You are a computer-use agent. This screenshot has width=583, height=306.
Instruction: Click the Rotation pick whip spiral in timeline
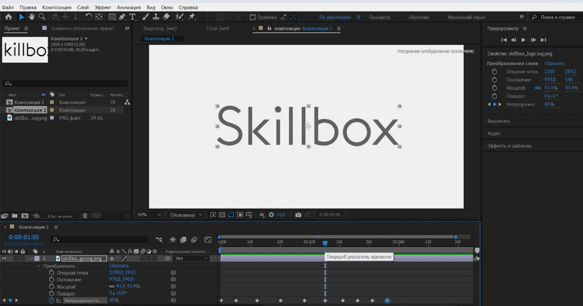click(173, 294)
